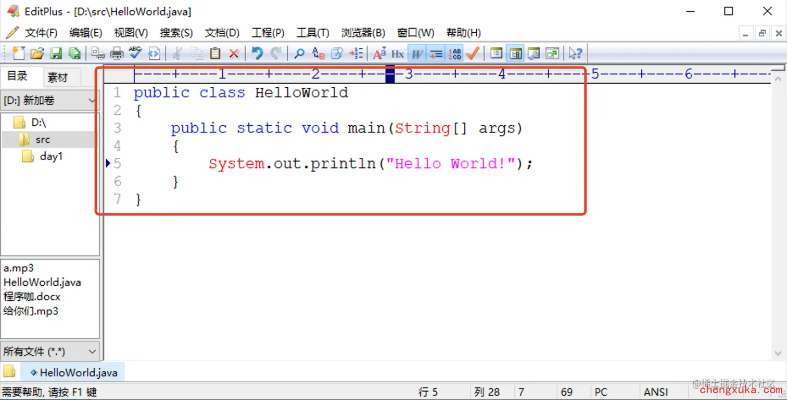Select a.mp3 in the file list
This screenshot has width=787, height=400.
click(x=19, y=268)
